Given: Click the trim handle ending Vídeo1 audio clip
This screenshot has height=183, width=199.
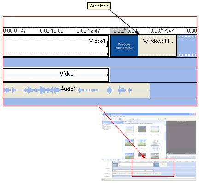Looking at the screenshot, I should (108, 75).
